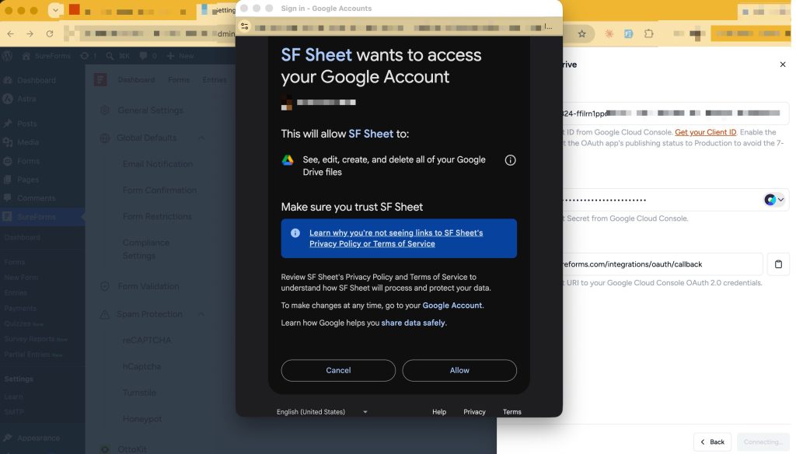Click the account avatar in consent dialog
This screenshot has width=796, height=454.
tap(287, 103)
